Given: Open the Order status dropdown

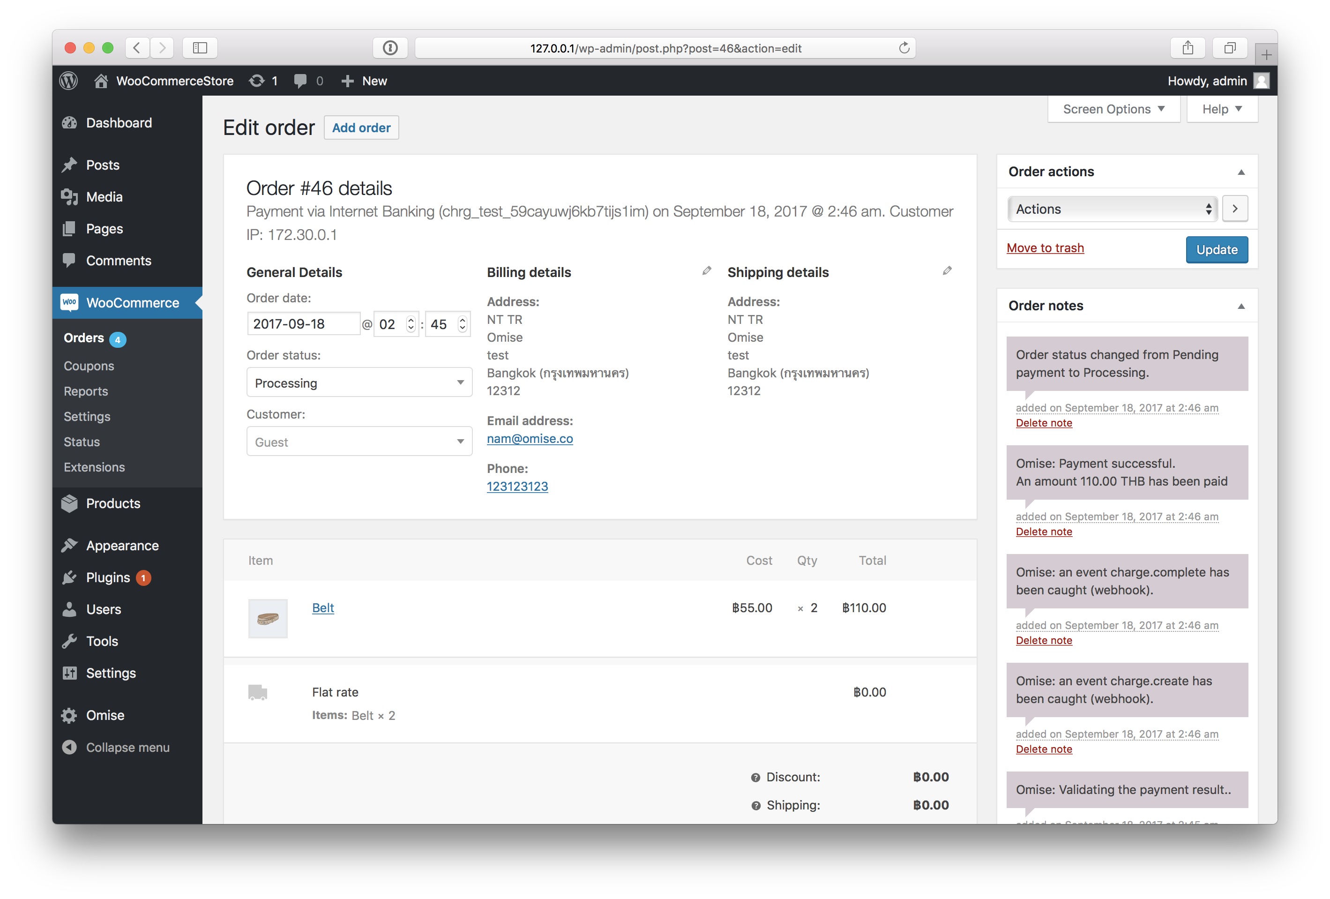Looking at the screenshot, I should click(x=355, y=382).
